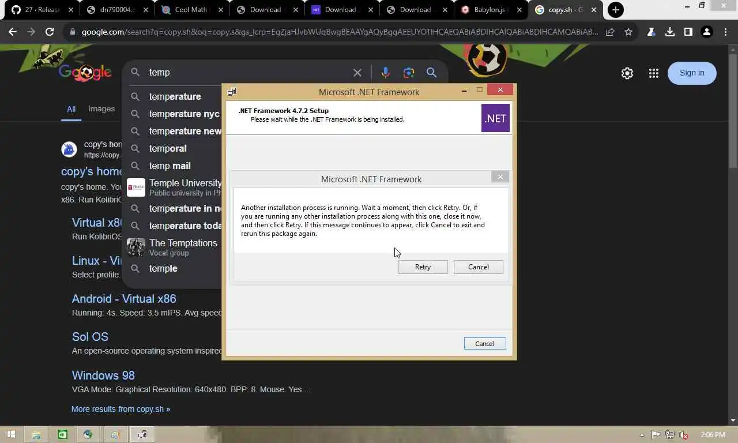
Task: Close the inner Microsoft .NET Framework message dialog
Action: (500, 177)
